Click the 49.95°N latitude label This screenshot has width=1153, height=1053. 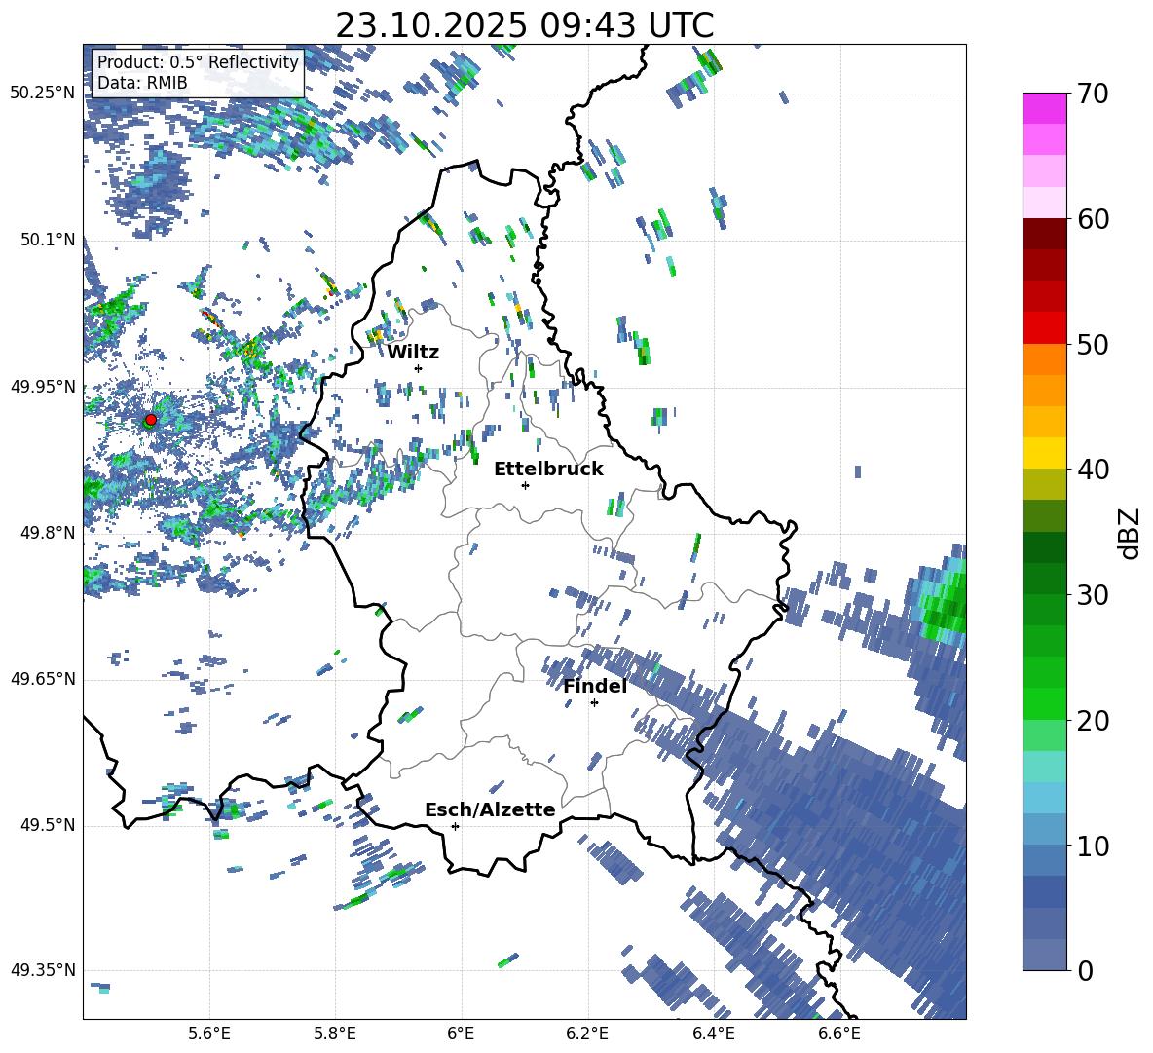pyautogui.click(x=43, y=387)
